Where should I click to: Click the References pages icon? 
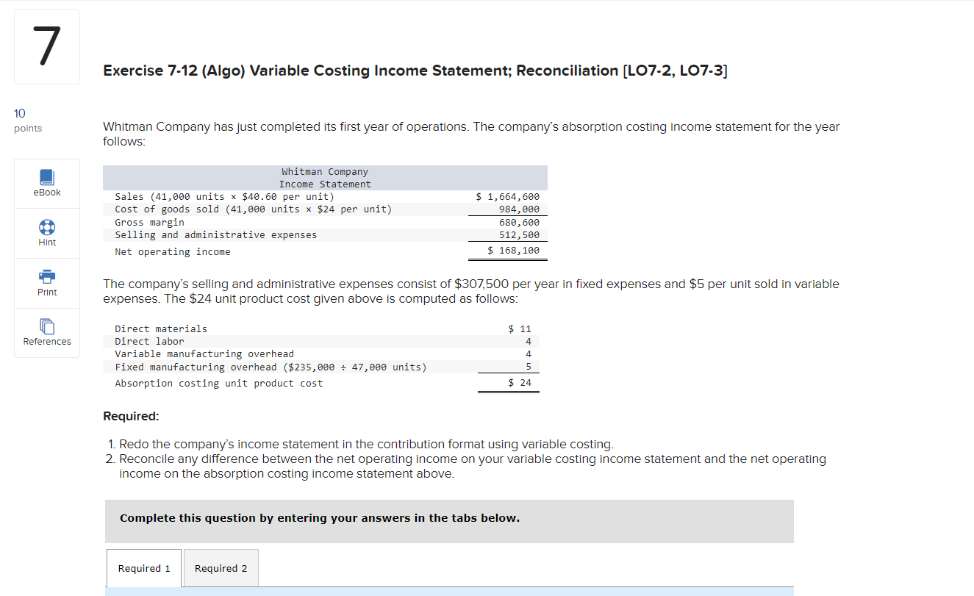coord(46,326)
